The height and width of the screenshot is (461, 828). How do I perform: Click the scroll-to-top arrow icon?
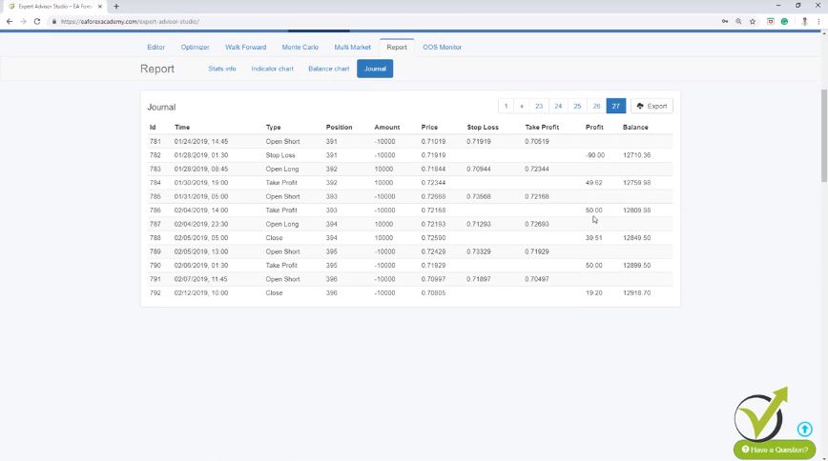coord(804,430)
